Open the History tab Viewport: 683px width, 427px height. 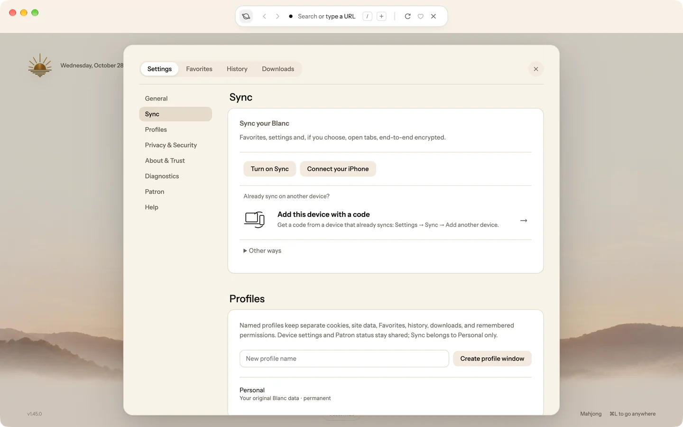point(237,69)
